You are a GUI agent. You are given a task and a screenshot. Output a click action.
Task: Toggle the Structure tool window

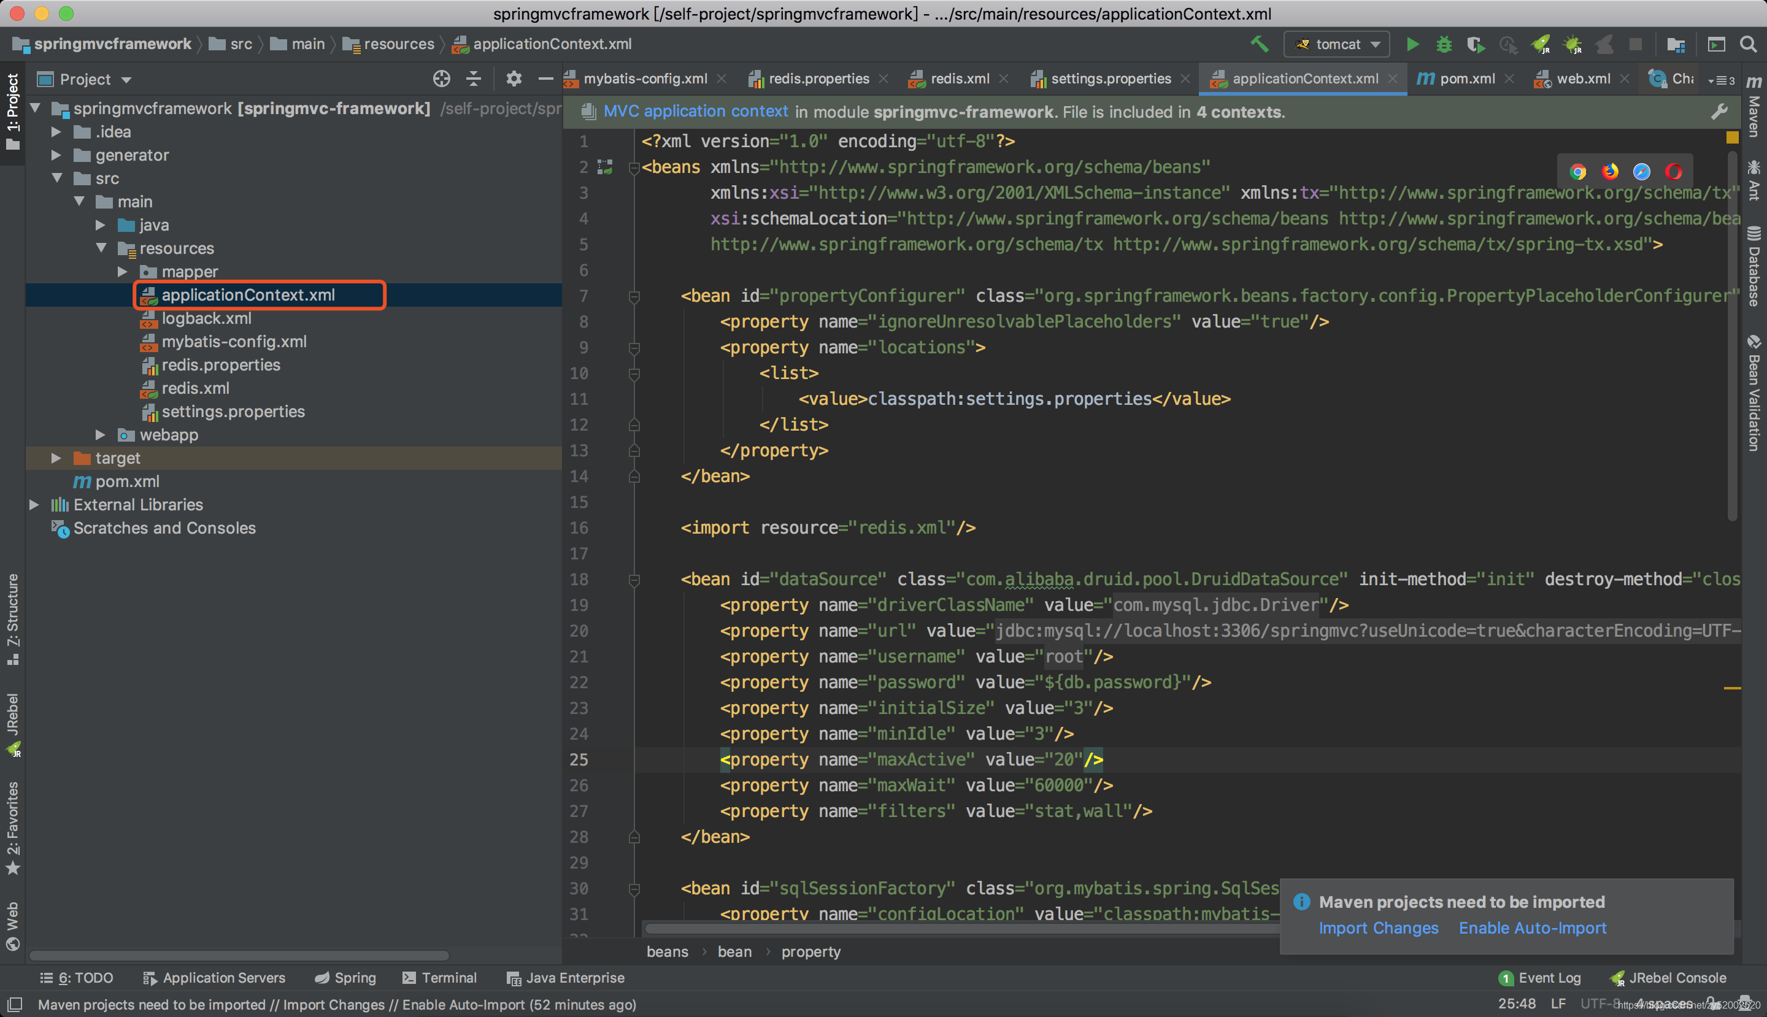12,618
